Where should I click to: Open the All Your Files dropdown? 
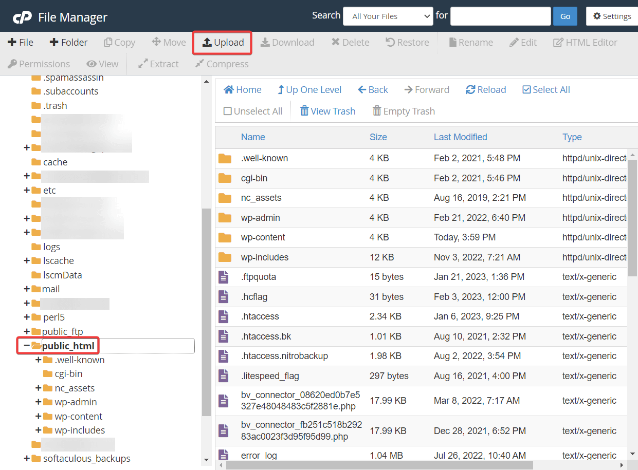388,16
